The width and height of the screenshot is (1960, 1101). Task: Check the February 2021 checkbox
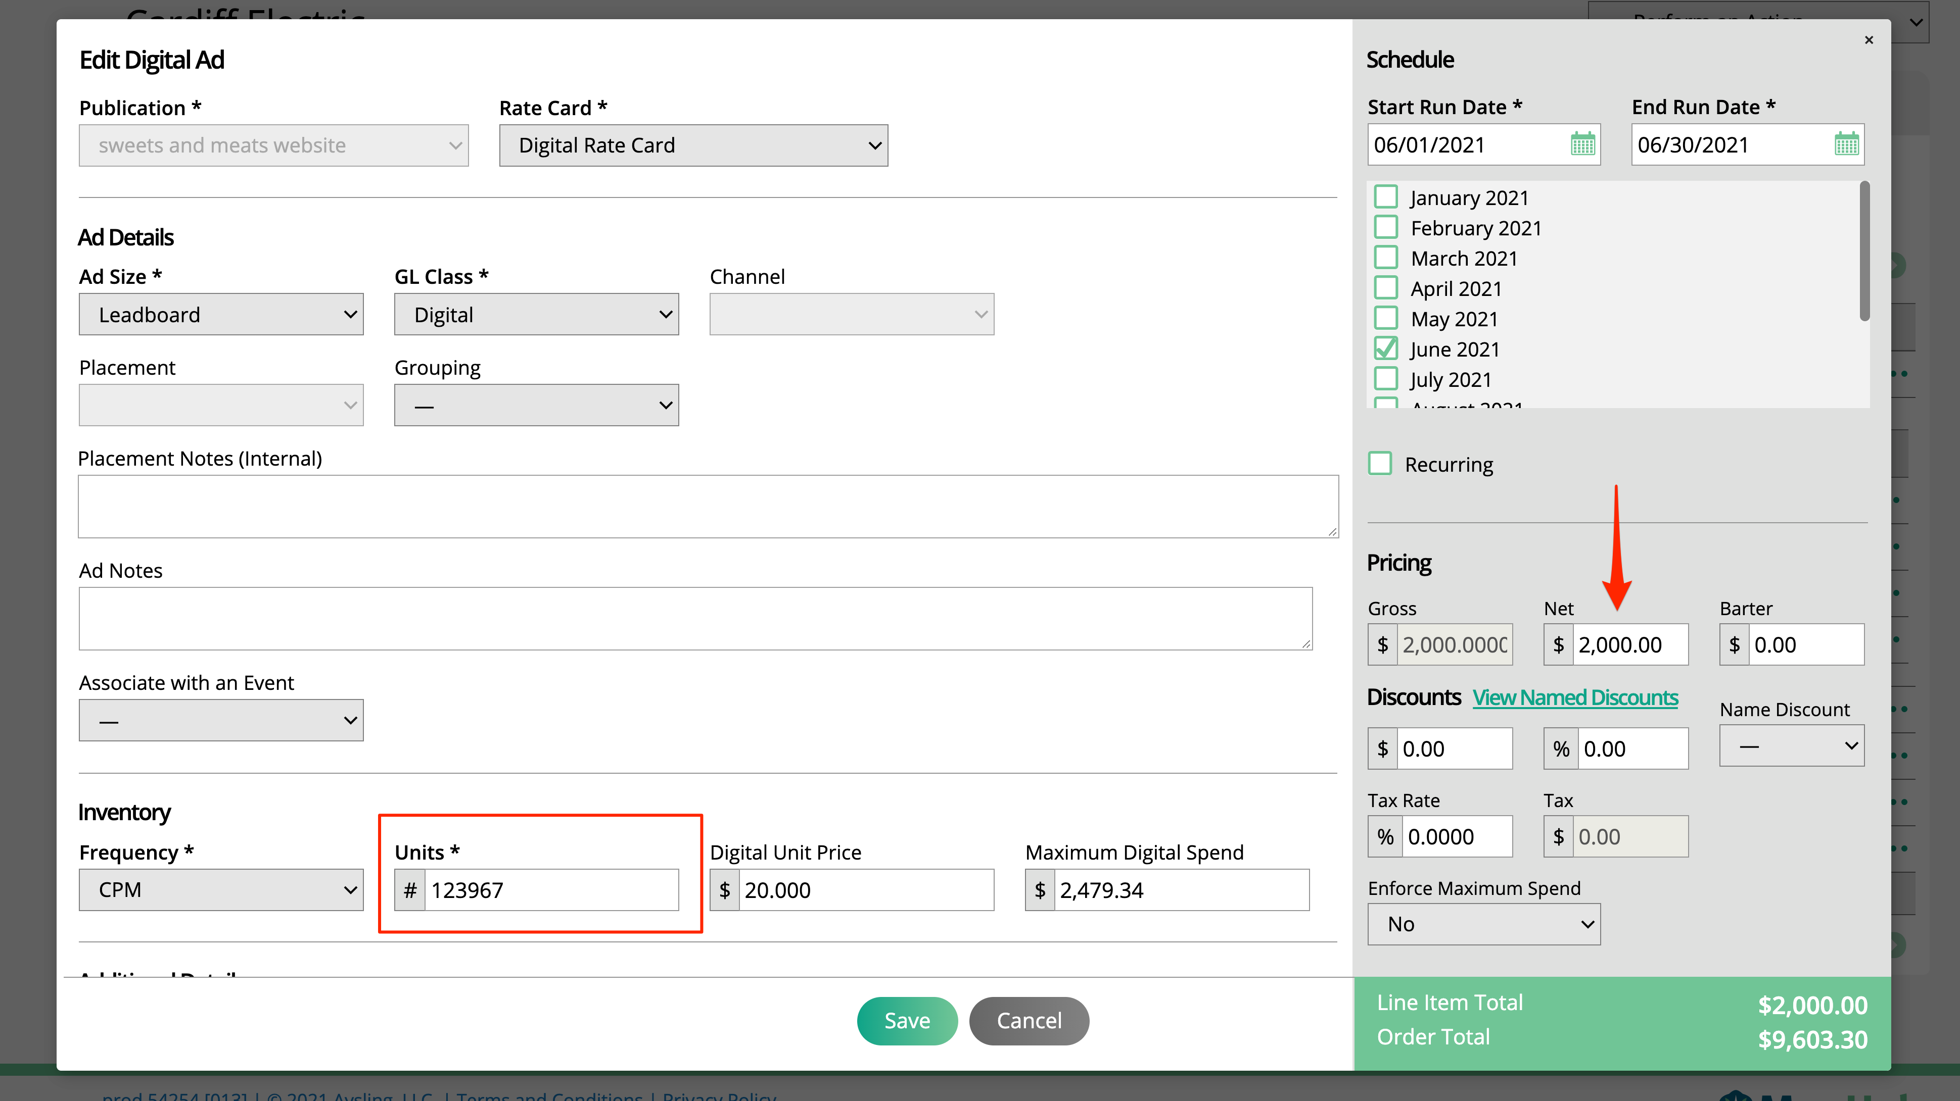tap(1386, 227)
